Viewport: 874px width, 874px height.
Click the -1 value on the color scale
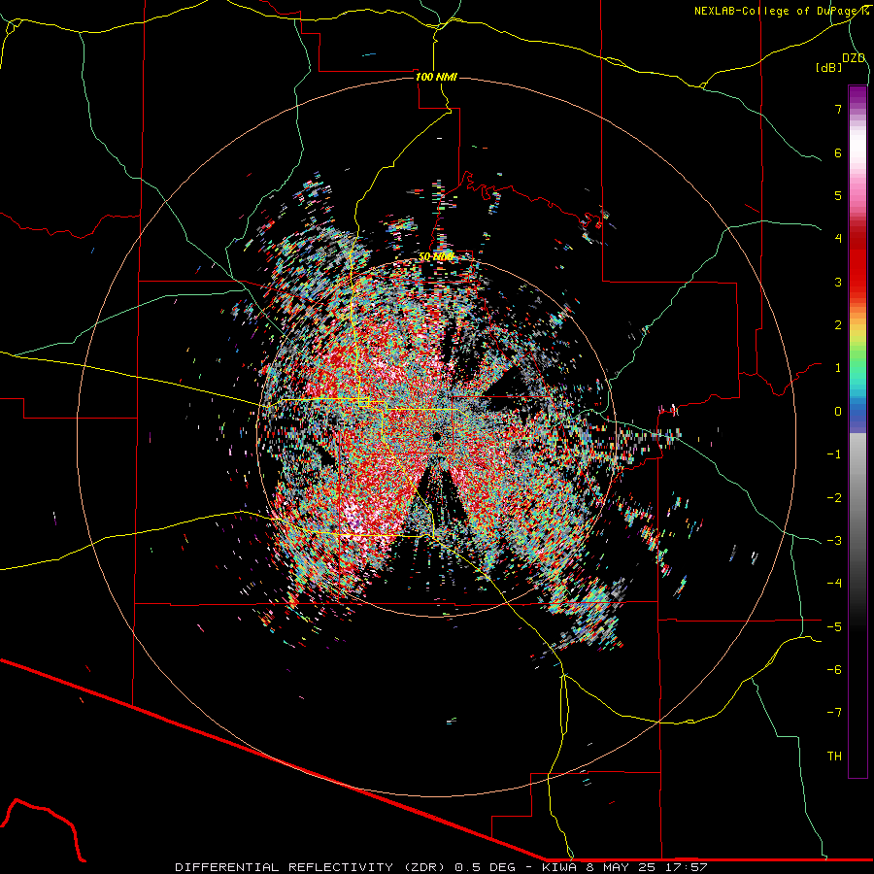tap(834, 454)
